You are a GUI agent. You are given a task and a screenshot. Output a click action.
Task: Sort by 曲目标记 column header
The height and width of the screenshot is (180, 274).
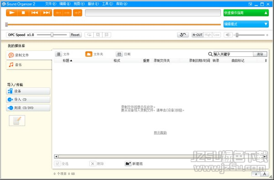click(238, 61)
